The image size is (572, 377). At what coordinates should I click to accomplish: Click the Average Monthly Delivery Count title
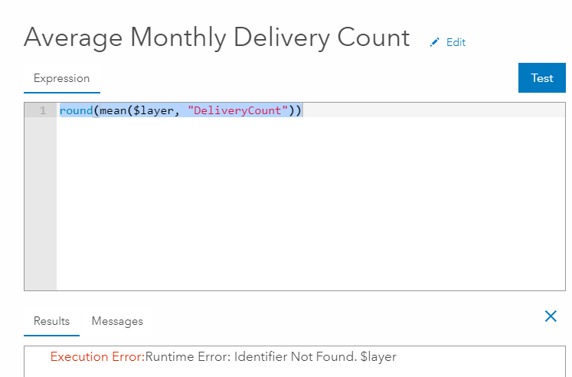217,38
